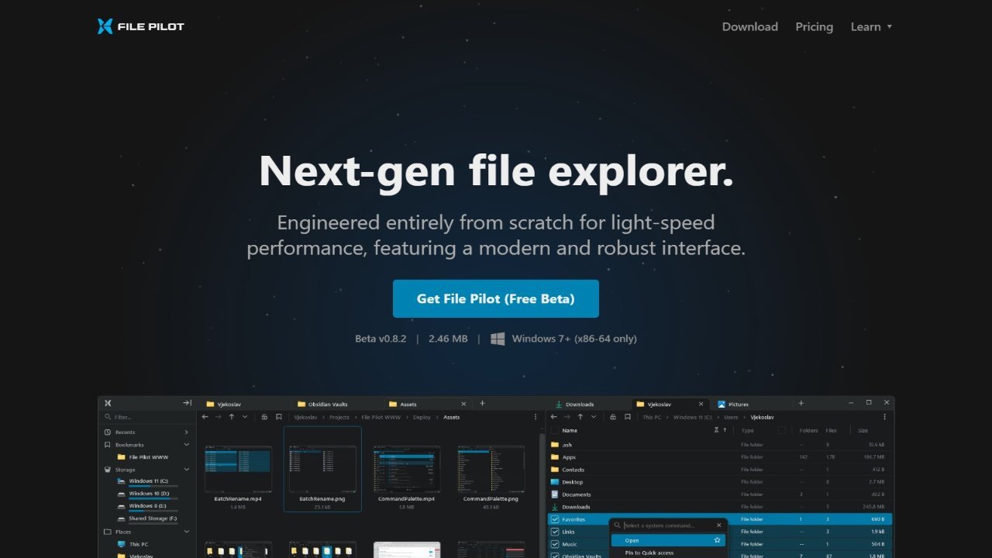Go up one level from Users > Vjekoslav

tap(580, 417)
